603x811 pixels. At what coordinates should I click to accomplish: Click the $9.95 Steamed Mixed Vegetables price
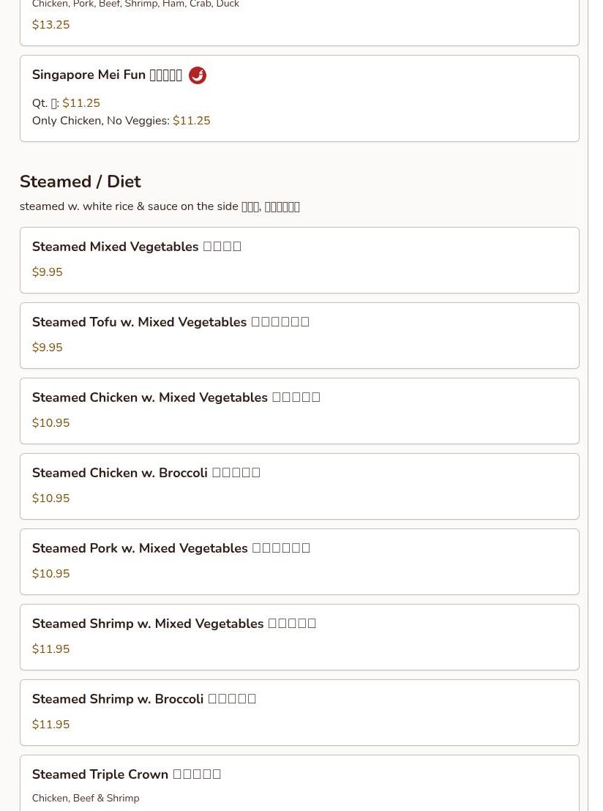[47, 272]
